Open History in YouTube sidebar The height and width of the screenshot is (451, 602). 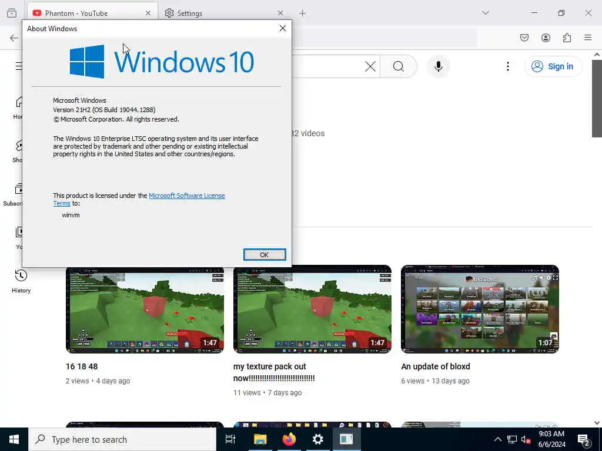(21, 281)
